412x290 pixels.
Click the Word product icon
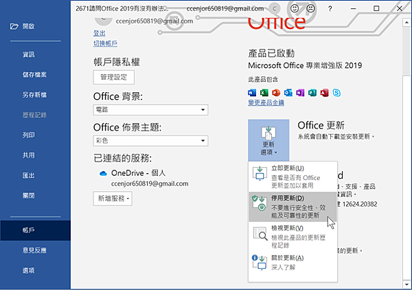[x=252, y=93]
